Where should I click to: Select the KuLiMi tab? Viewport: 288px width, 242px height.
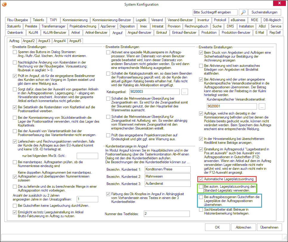click(x=33, y=33)
